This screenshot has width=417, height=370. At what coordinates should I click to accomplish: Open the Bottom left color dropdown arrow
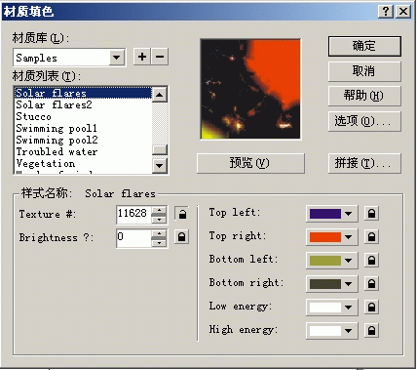(x=349, y=261)
